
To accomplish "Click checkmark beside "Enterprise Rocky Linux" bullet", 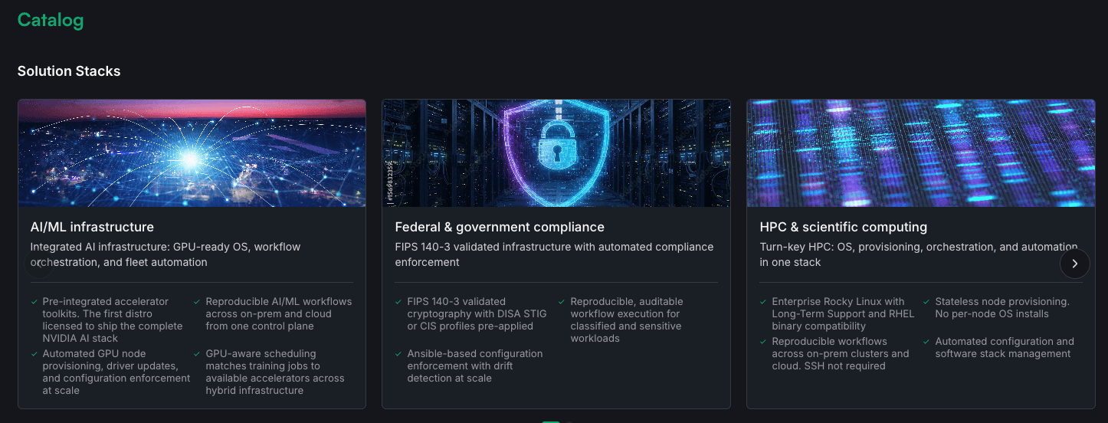I will click(764, 302).
